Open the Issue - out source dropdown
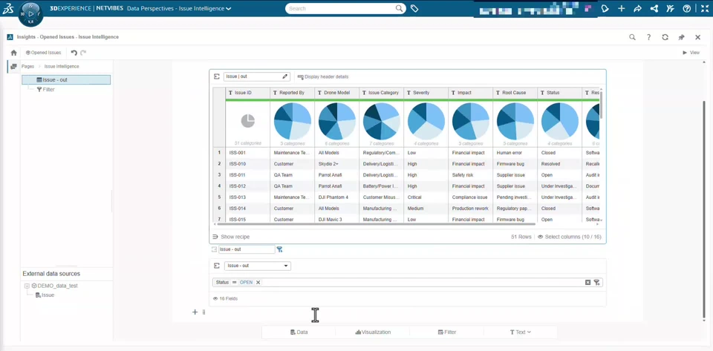713x351 pixels. click(x=257, y=266)
